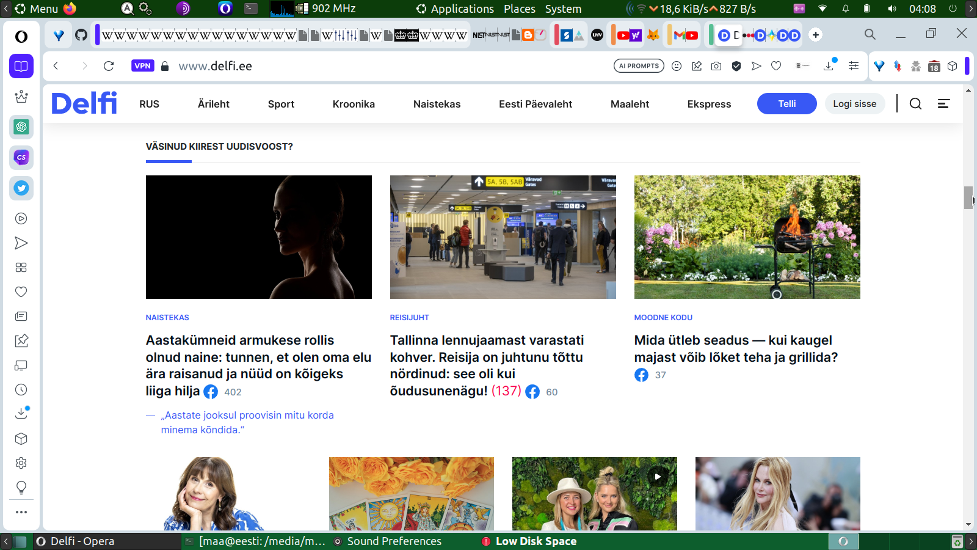The image size is (977, 550).
Task: Open the terminal launcher in top panel
Action: [251, 9]
